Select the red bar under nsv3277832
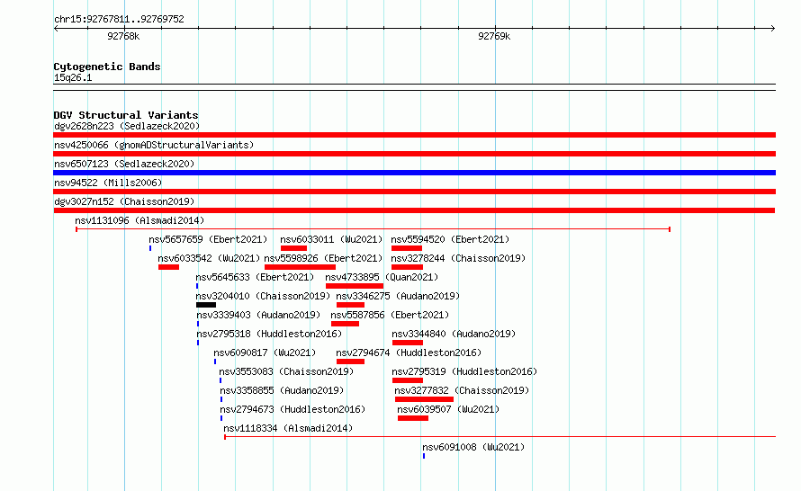Viewport: 801px width, 491px height. click(424, 399)
